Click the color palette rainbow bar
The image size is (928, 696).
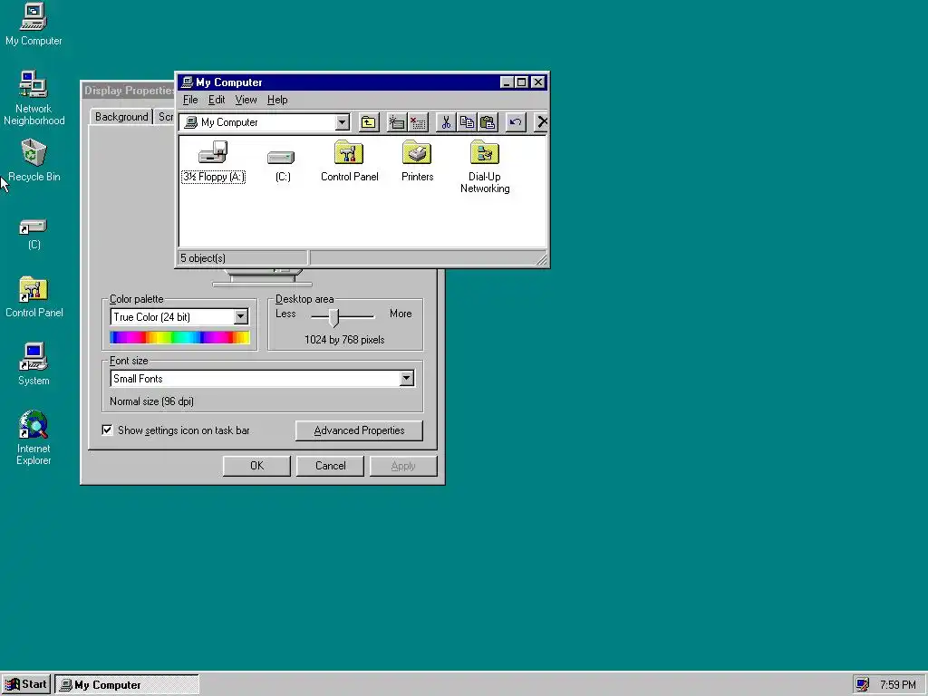(x=180, y=337)
